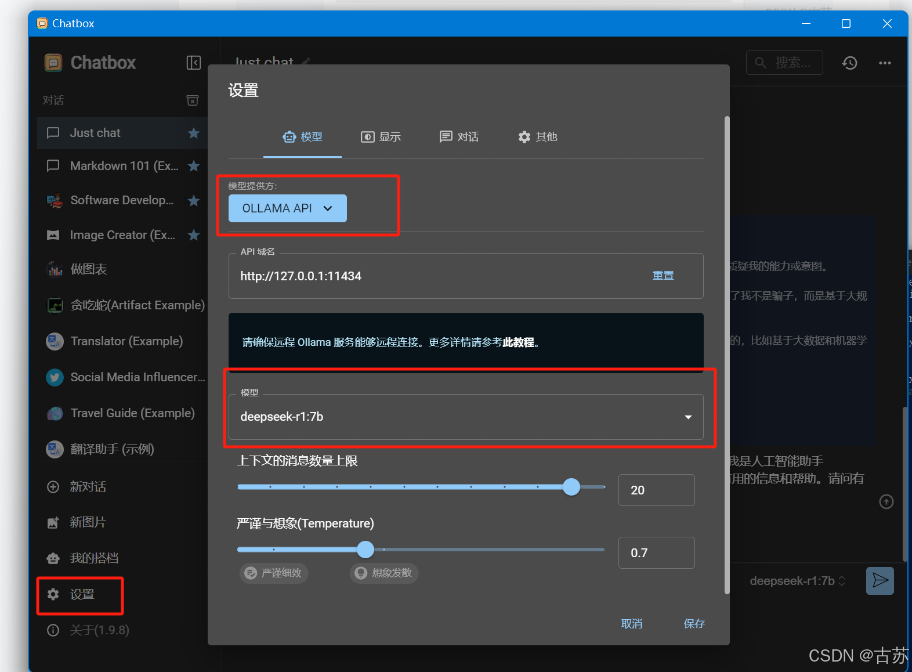Click the settings dialog scrollbar

click(727, 355)
